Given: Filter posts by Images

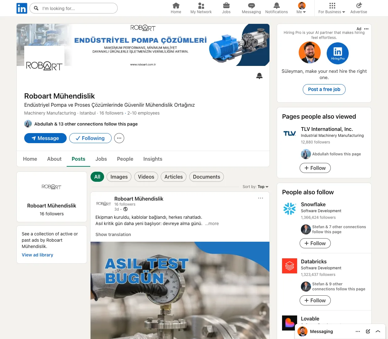Looking at the screenshot, I should click(x=119, y=177).
